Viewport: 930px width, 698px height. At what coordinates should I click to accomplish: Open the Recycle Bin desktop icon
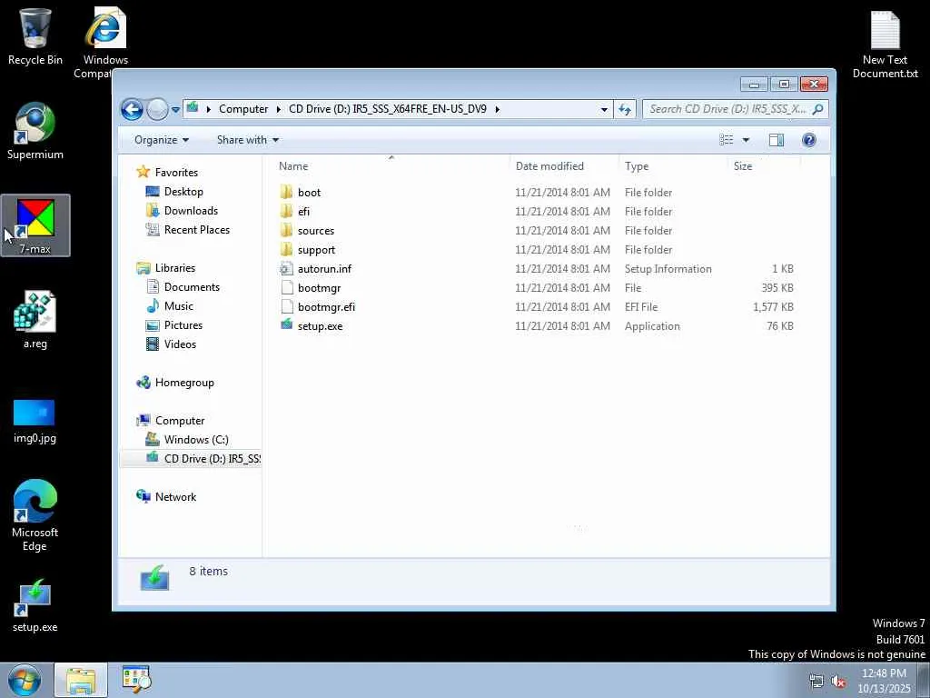point(35,36)
